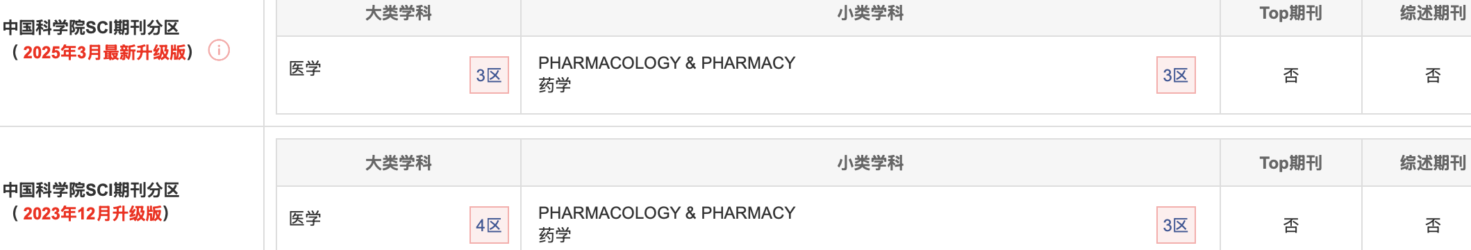The width and height of the screenshot is (1471, 250).
Task: Click the 大类学科 header in the second table
Action: point(399,163)
